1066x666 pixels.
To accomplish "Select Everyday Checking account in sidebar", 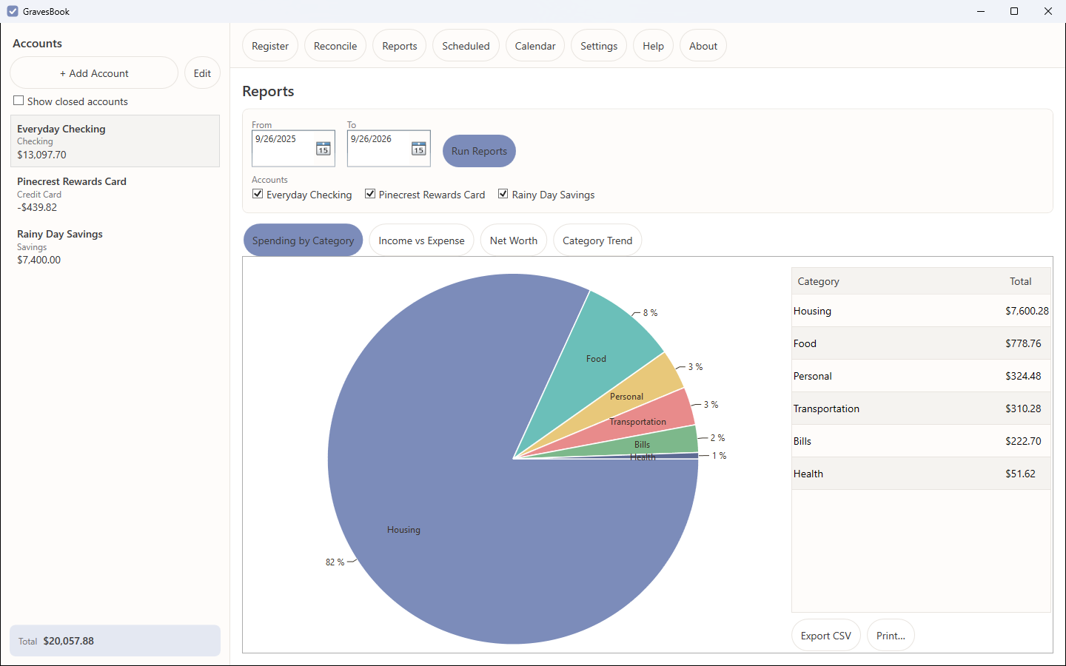I will tap(115, 141).
